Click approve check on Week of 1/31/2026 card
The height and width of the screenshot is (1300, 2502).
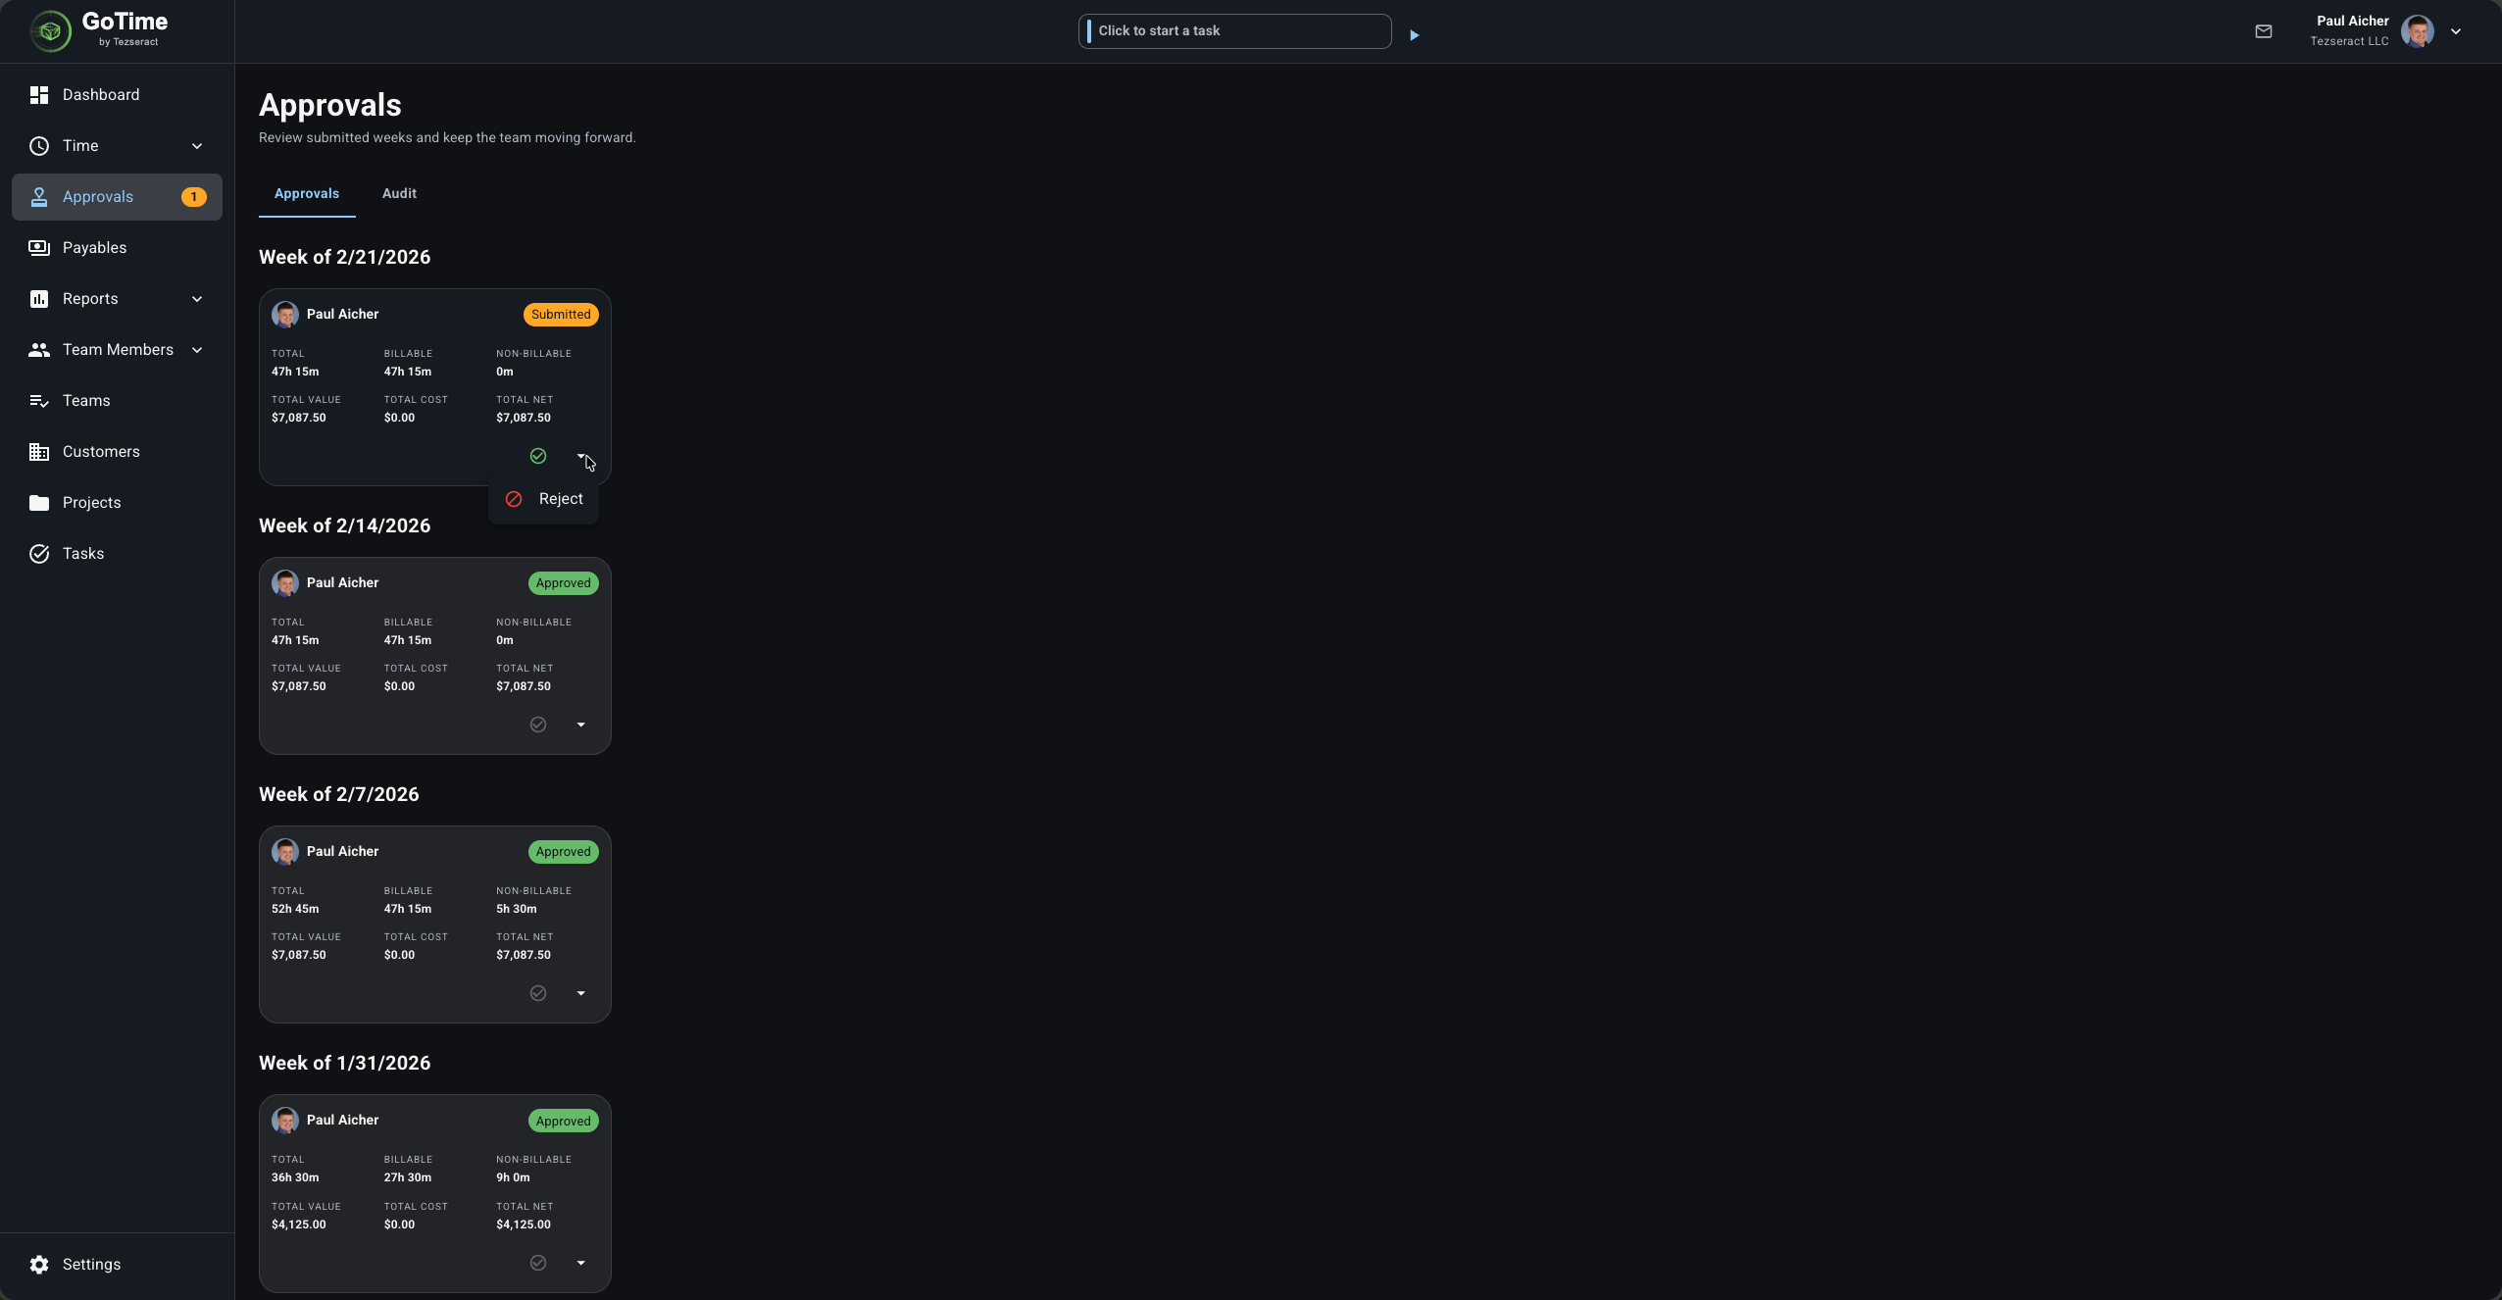(538, 1263)
